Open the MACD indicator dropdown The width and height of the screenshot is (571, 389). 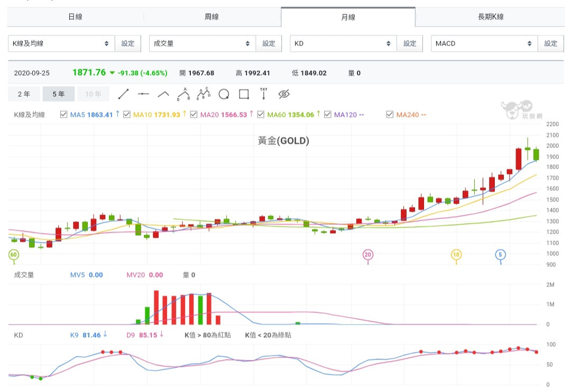pyautogui.click(x=484, y=43)
